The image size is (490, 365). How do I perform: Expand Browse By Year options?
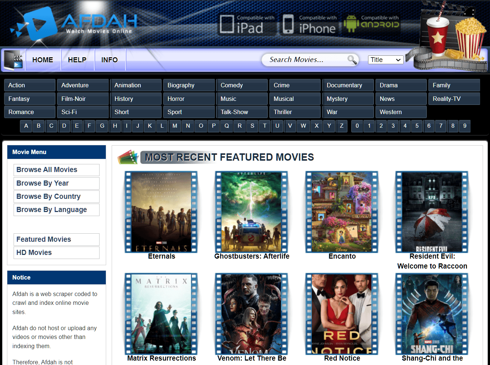(x=56, y=183)
